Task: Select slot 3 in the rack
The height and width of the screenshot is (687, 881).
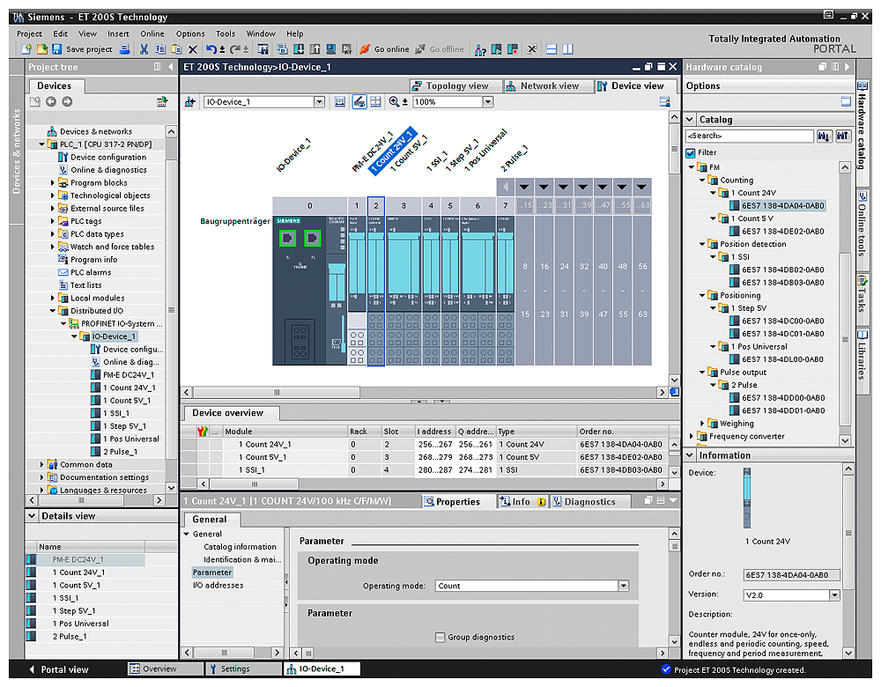Action: click(403, 205)
